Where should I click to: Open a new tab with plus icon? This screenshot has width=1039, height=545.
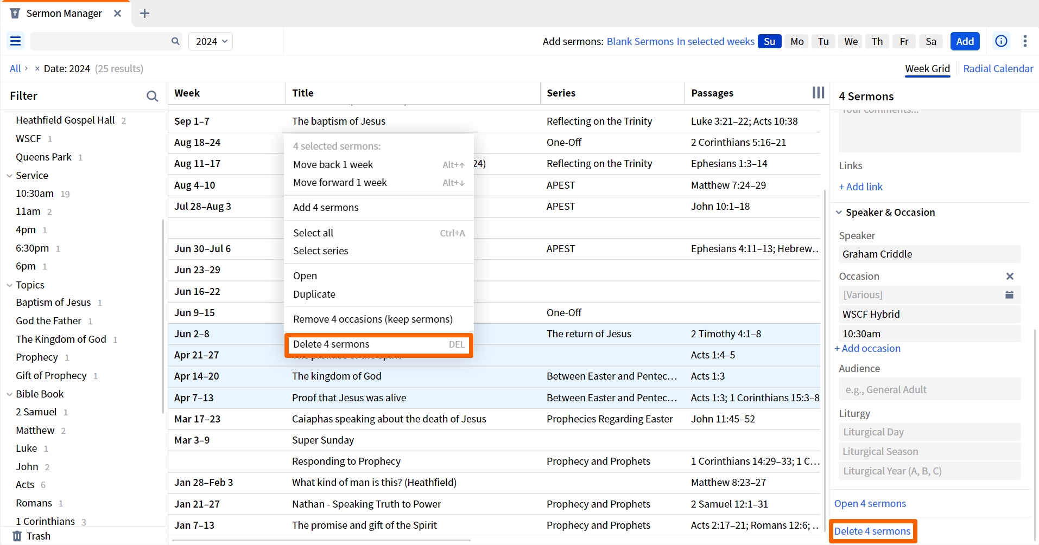coord(144,14)
